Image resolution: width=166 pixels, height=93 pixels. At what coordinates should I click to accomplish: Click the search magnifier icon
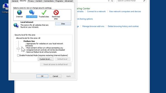click(144, 1)
